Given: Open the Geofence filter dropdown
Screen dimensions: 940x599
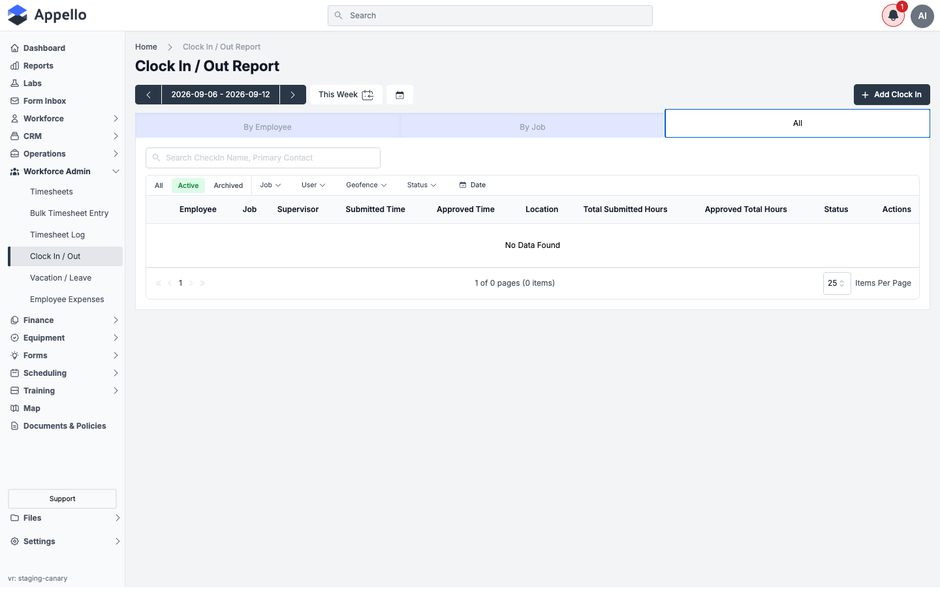Looking at the screenshot, I should (366, 185).
